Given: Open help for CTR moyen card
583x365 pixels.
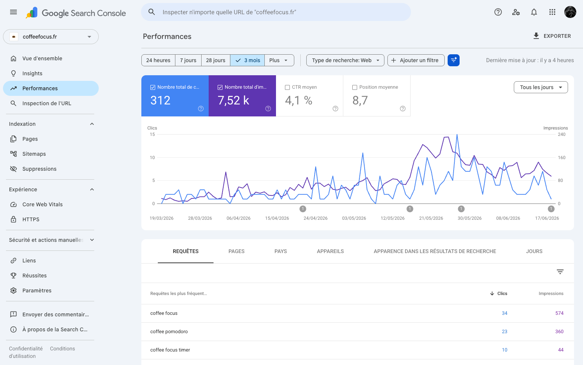Looking at the screenshot, I should click(335, 109).
